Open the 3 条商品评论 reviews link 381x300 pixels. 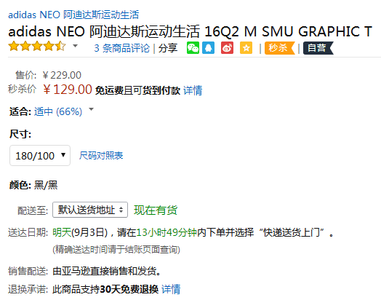(122, 48)
